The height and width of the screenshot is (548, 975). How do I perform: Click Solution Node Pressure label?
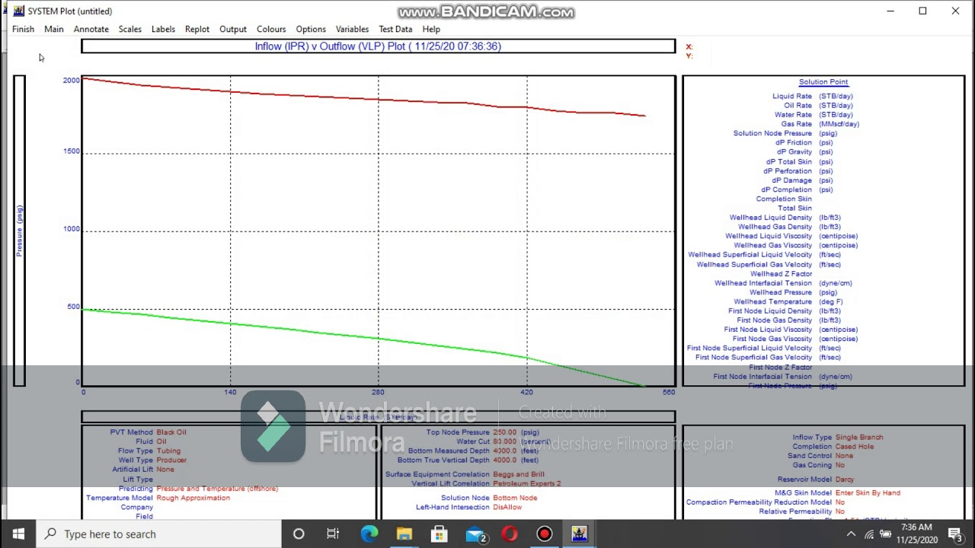click(772, 133)
